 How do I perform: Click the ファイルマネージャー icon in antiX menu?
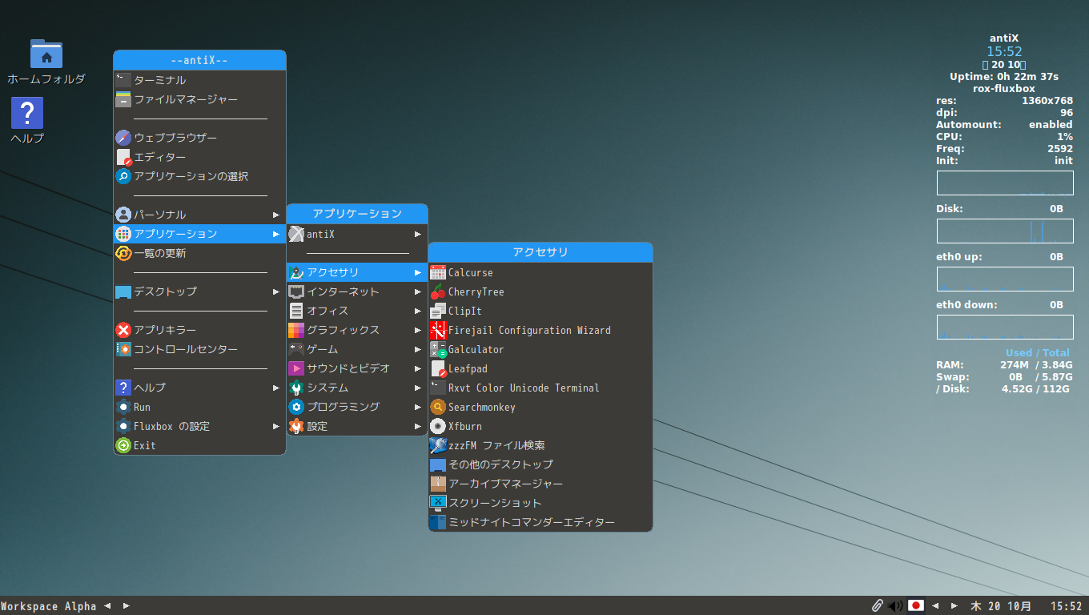[123, 99]
